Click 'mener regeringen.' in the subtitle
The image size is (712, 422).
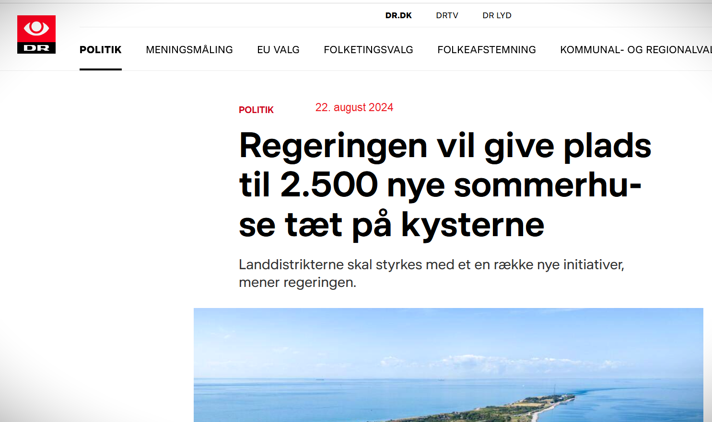pyautogui.click(x=298, y=283)
